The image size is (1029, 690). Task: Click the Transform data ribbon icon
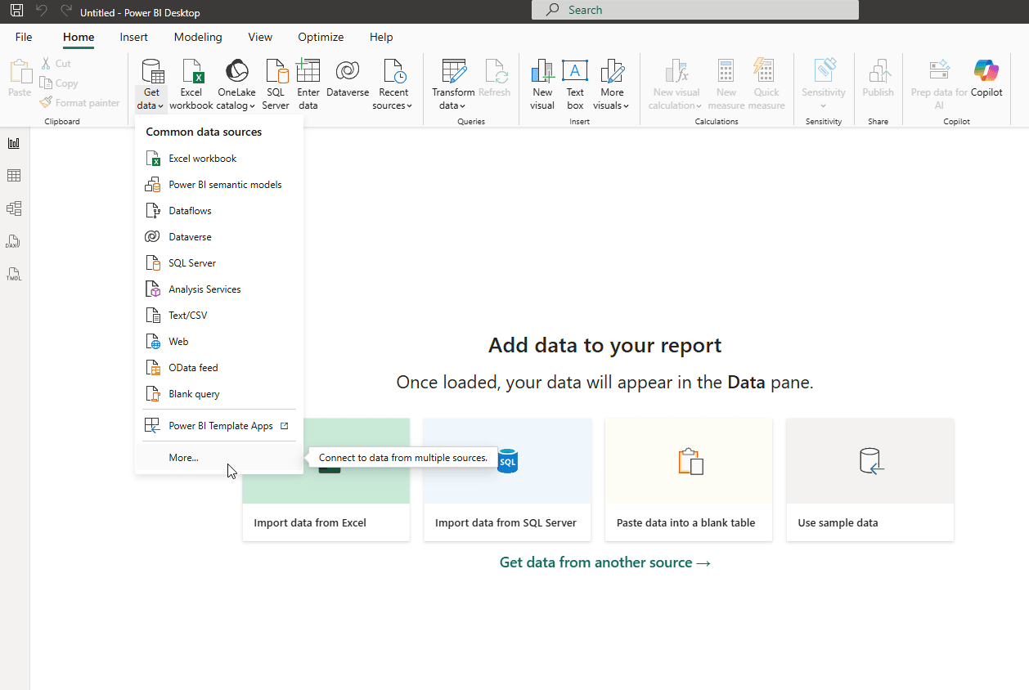pos(453,71)
